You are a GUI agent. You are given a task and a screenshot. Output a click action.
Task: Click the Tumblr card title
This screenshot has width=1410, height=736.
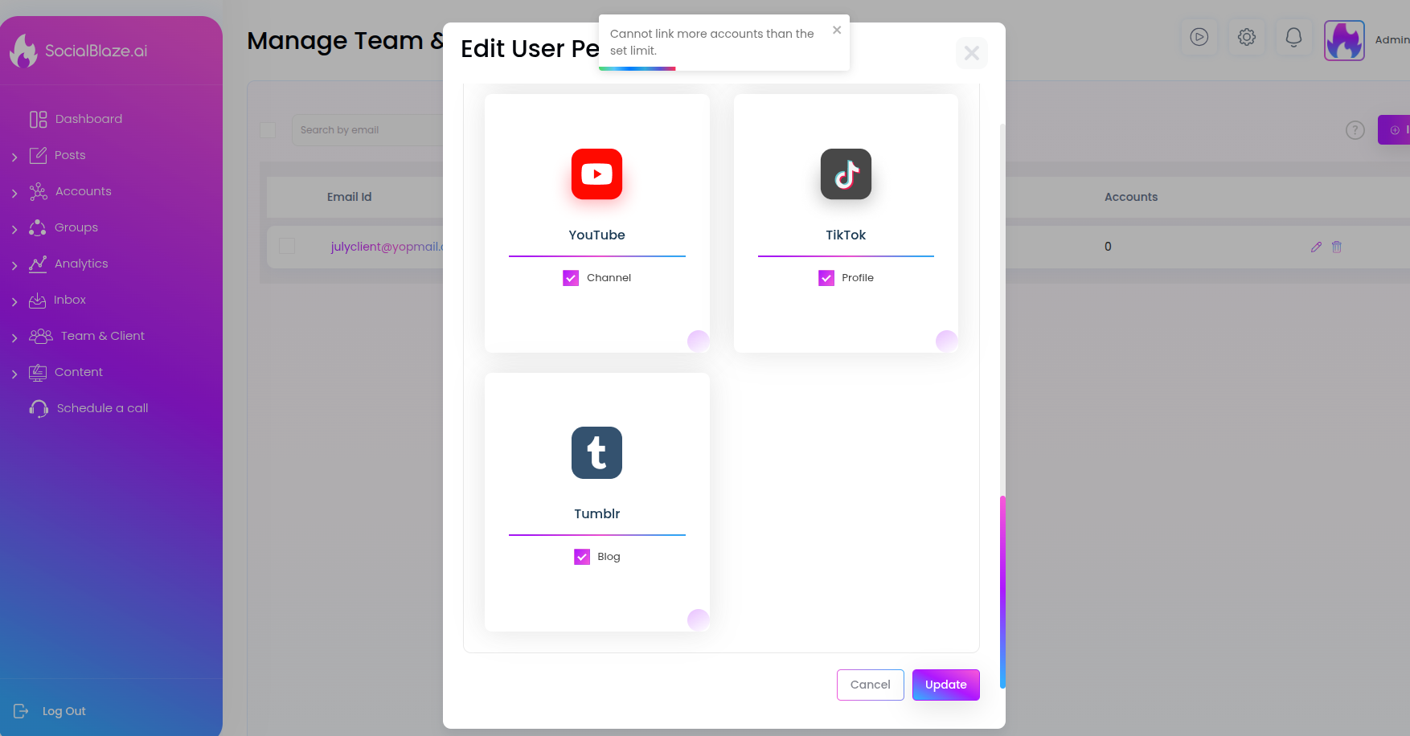coord(596,513)
